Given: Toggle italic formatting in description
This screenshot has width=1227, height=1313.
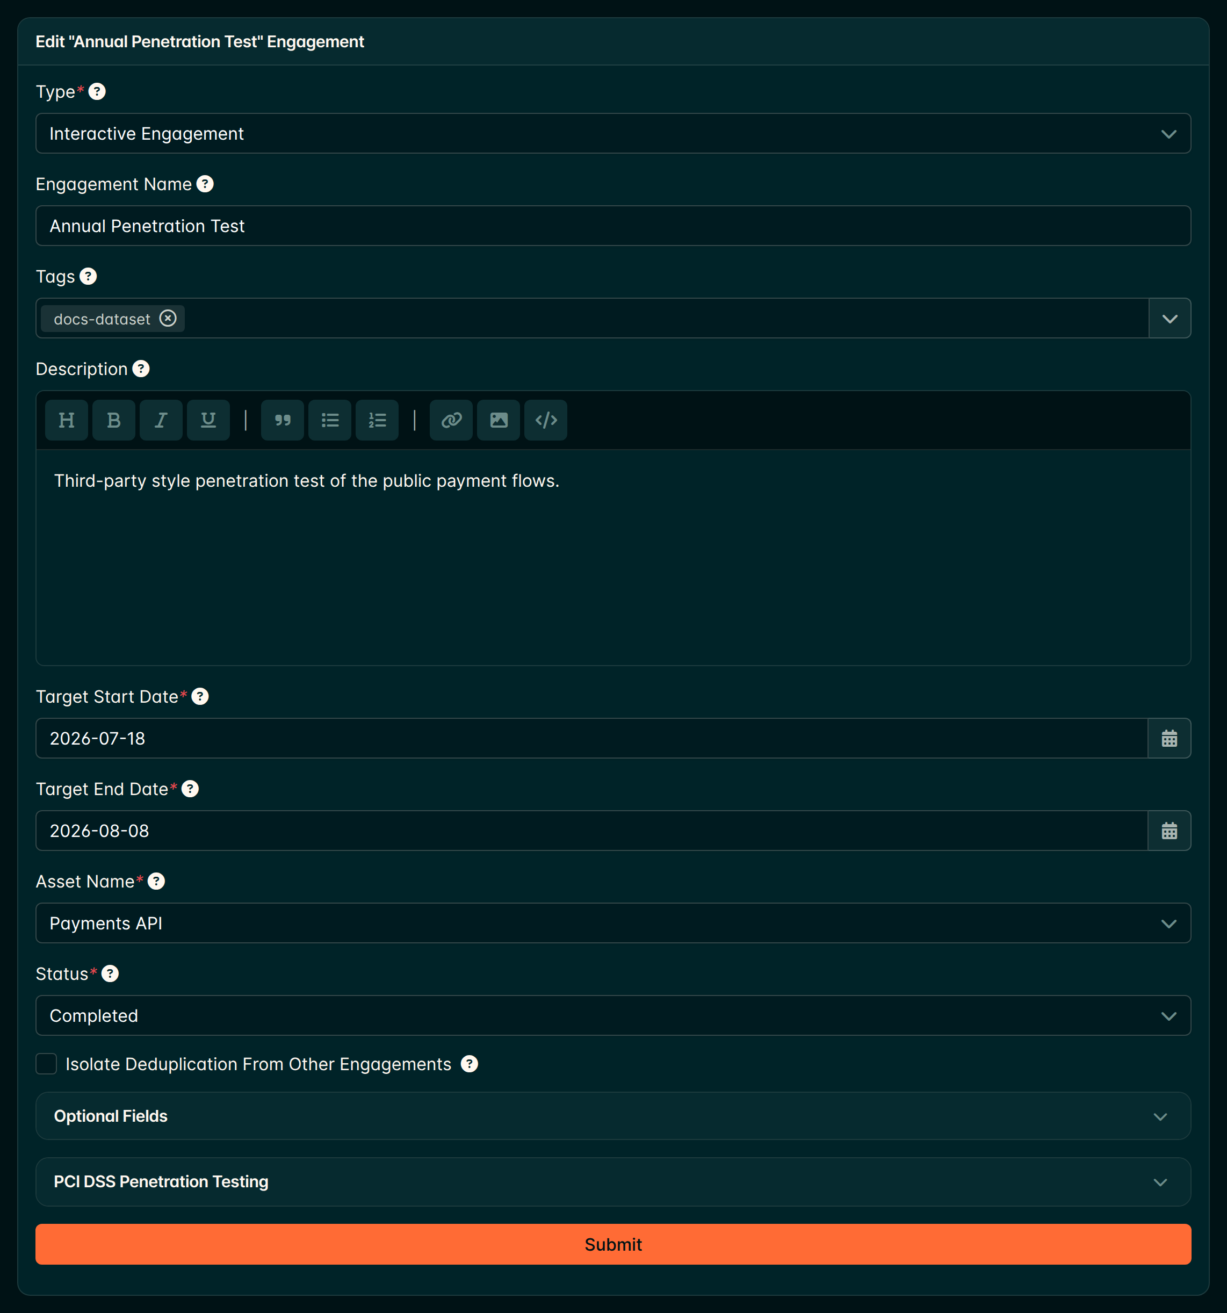Looking at the screenshot, I should 161,420.
